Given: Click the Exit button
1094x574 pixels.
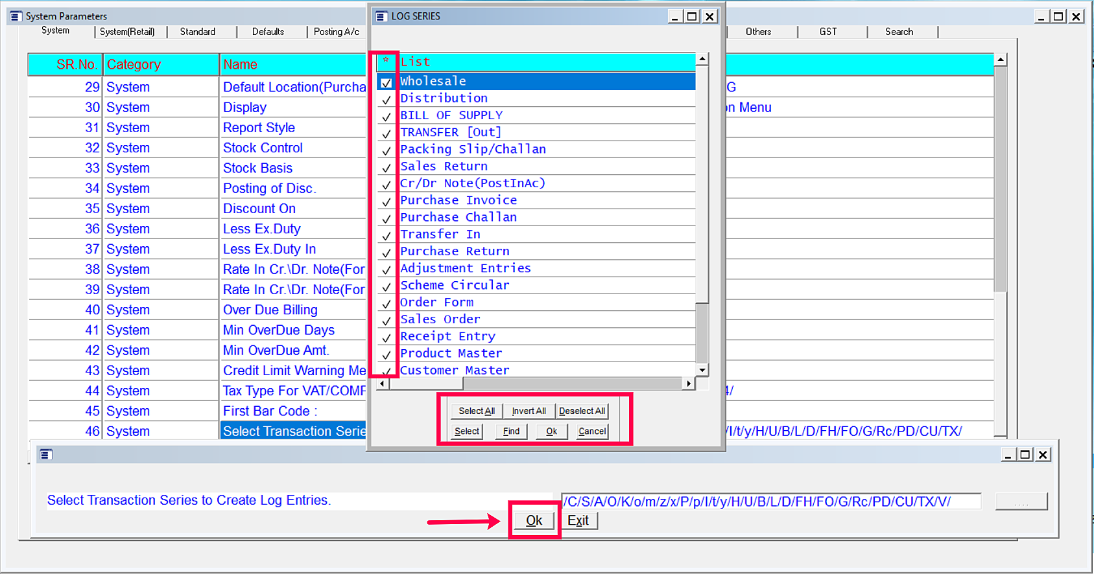Looking at the screenshot, I should tap(578, 520).
